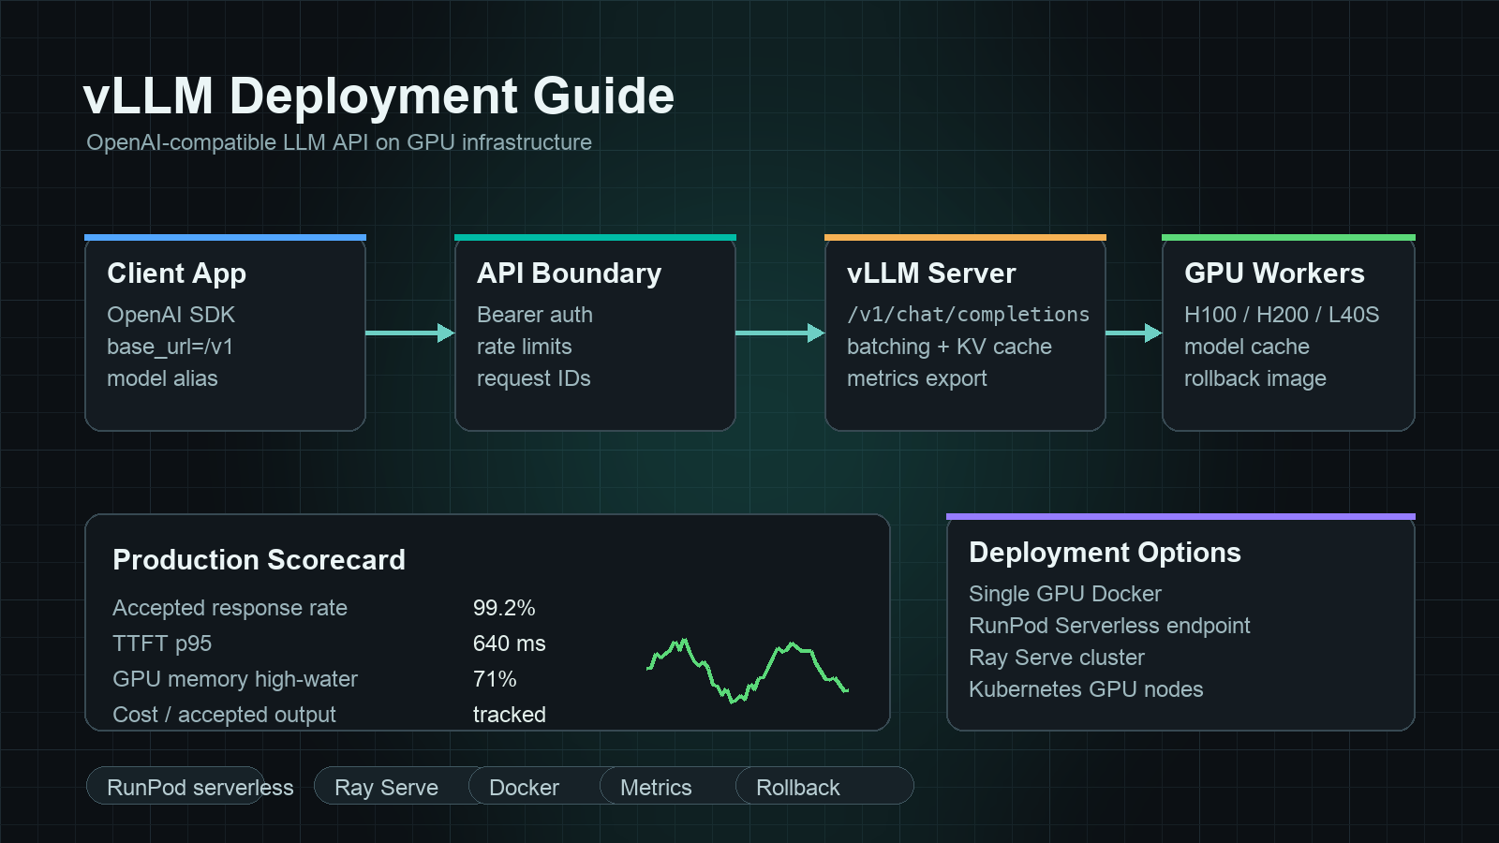
Task: Click 'model alias' text
Action: tap(162, 378)
